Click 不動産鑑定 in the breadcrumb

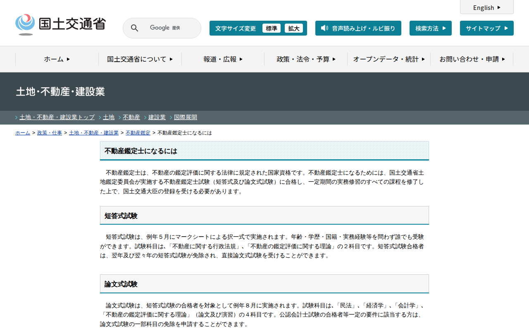click(x=138, y=133)
